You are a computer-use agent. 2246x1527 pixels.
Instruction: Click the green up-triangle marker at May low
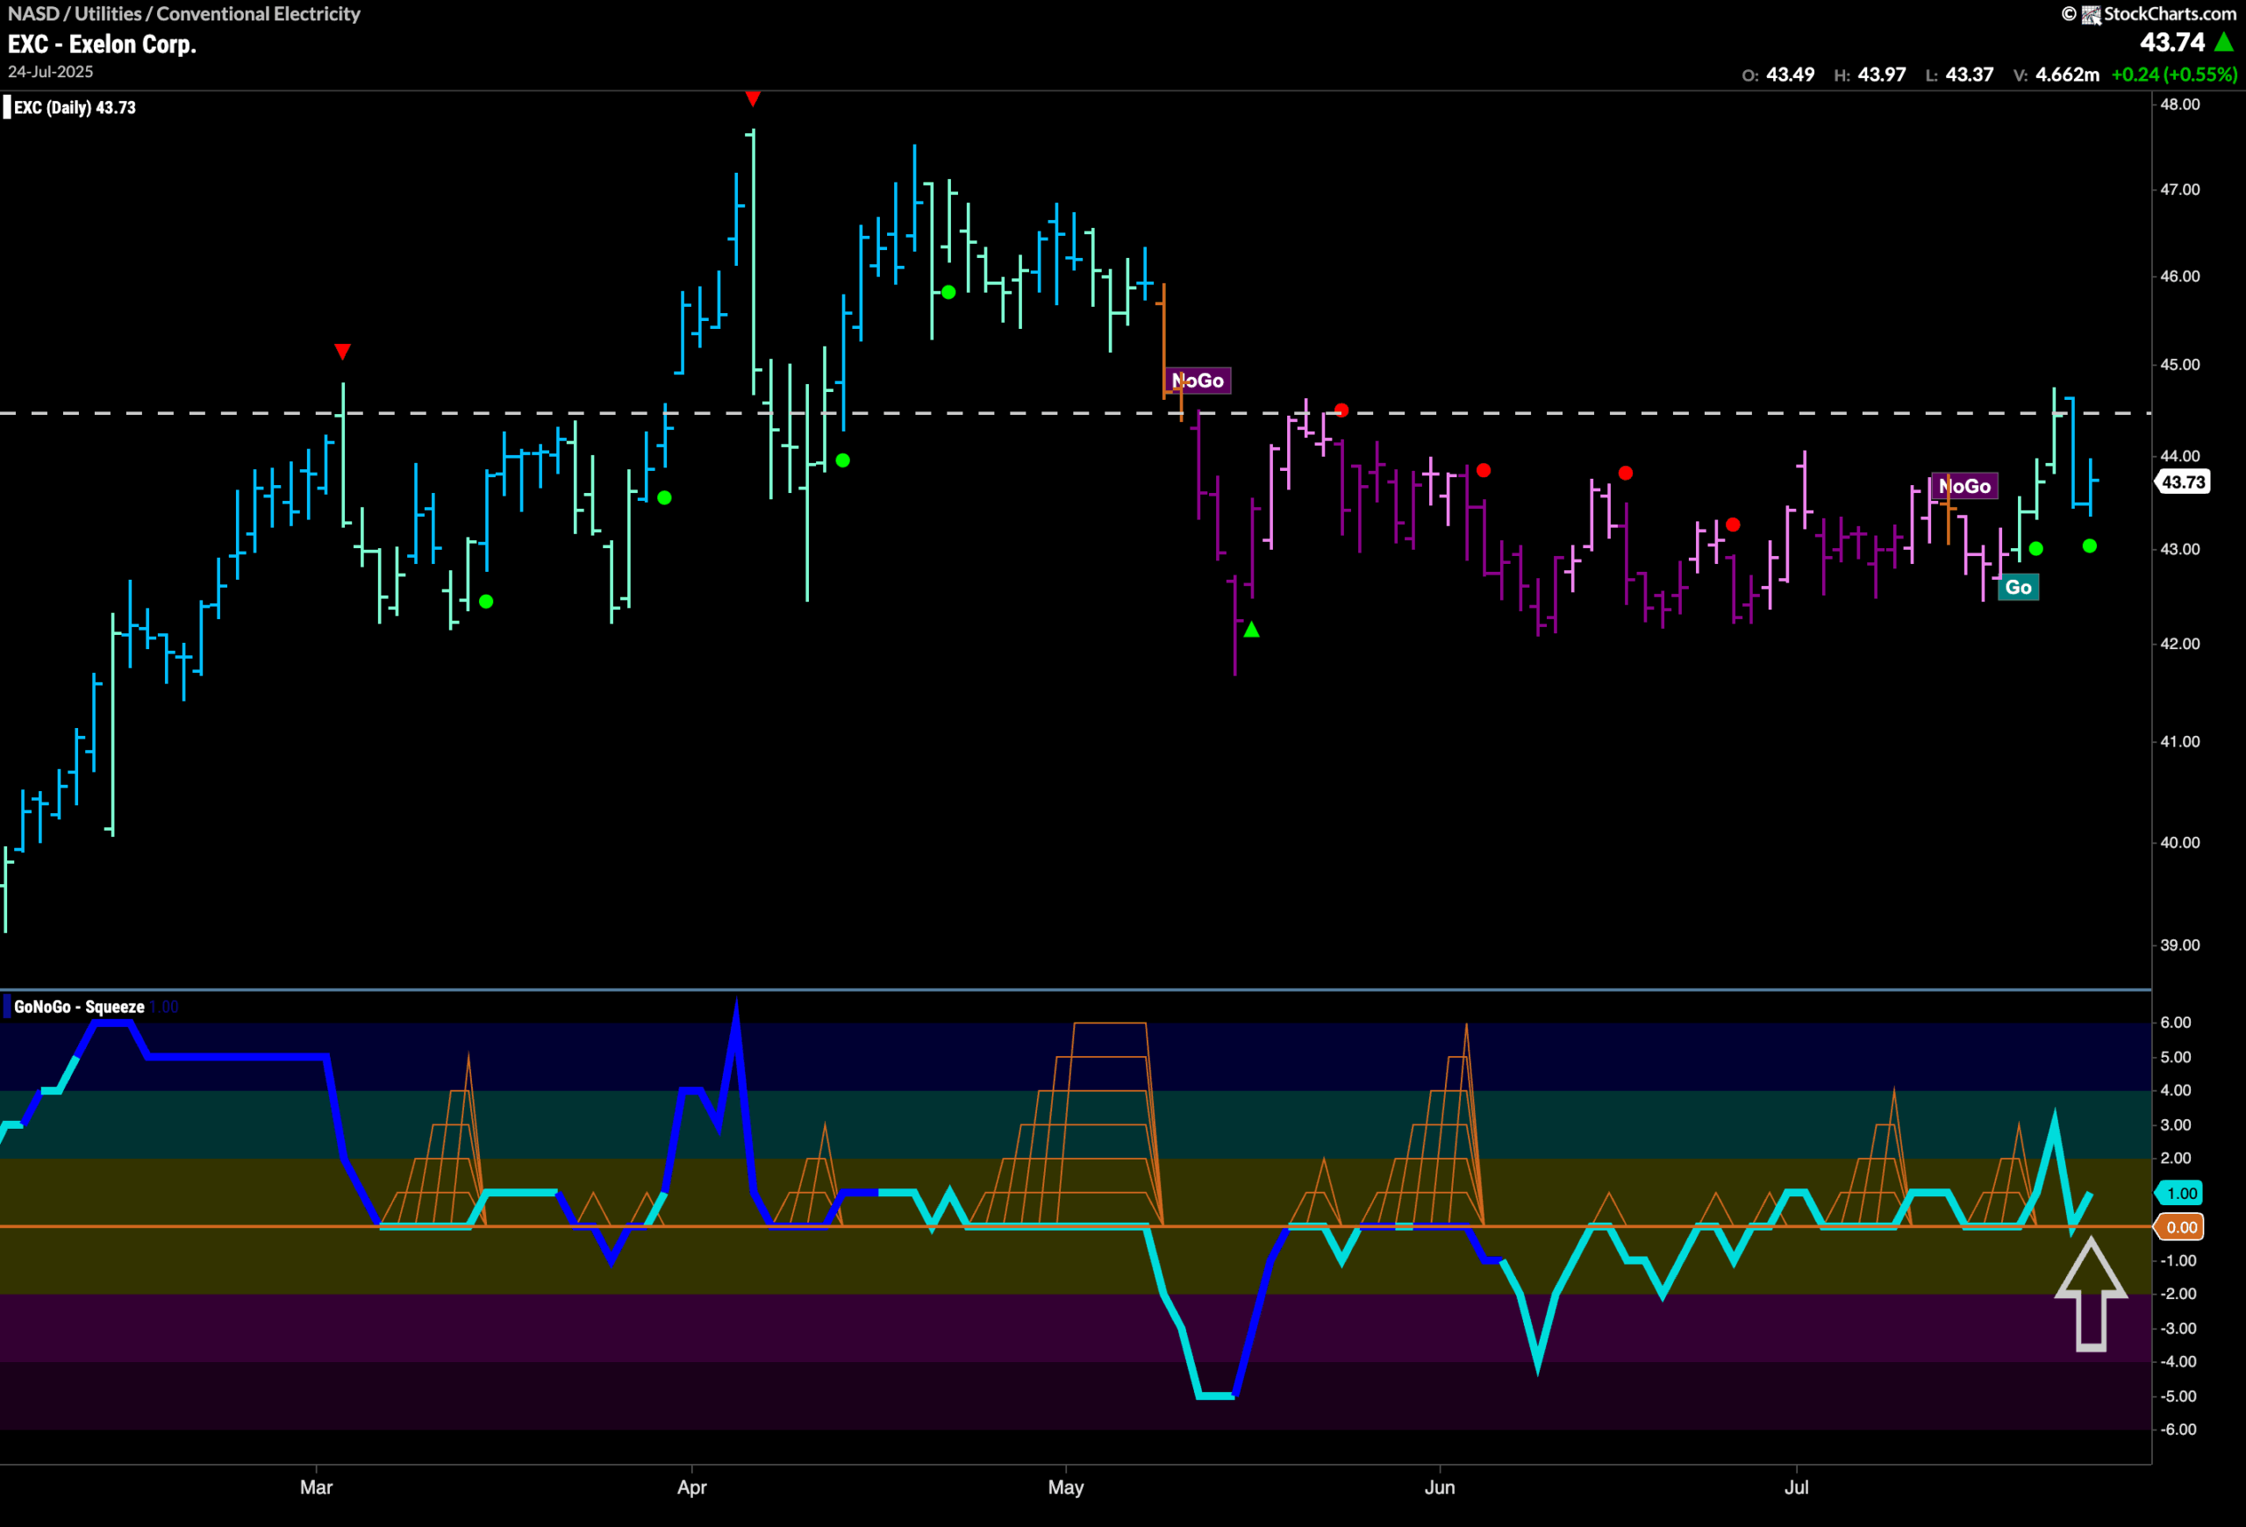pyautogui.click(x=1252, y=630)
